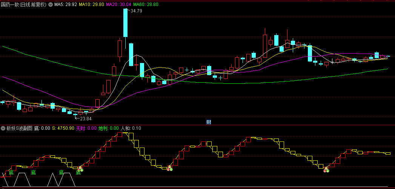Click the MA60: 28.80 label

pyautogui.click(x=146, y=5)
